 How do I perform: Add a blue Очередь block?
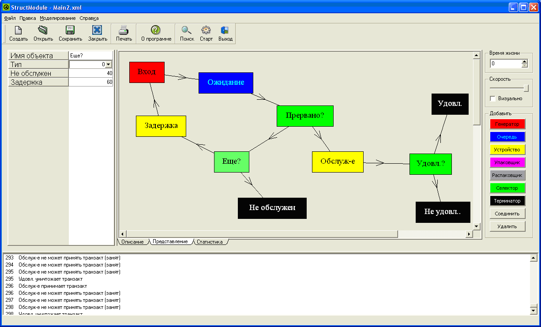(507, 137)
